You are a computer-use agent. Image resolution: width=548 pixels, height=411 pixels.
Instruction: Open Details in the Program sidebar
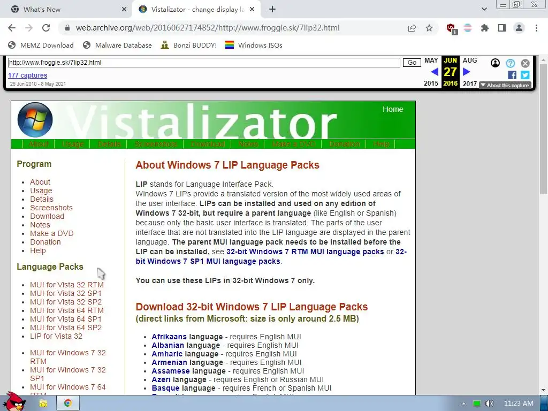point(42,199)
